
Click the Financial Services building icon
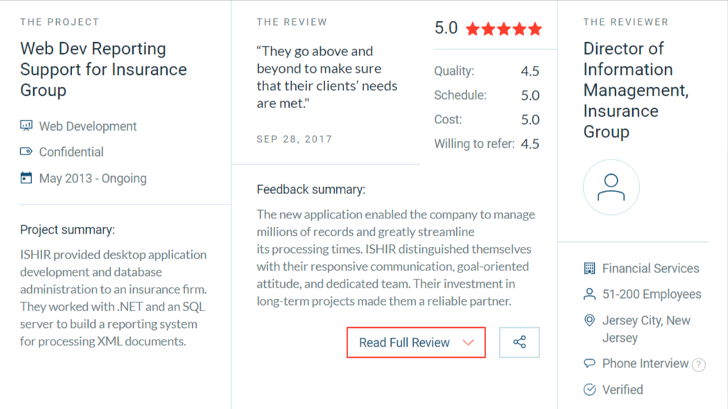[589, 268]
